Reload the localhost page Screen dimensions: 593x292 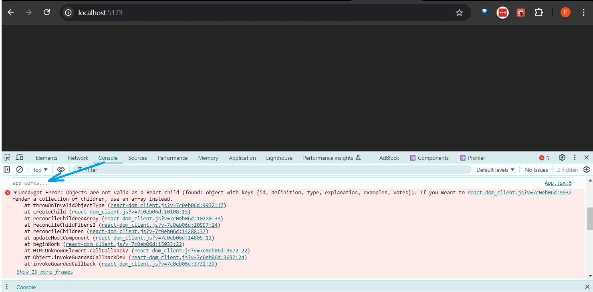(47, 12)
